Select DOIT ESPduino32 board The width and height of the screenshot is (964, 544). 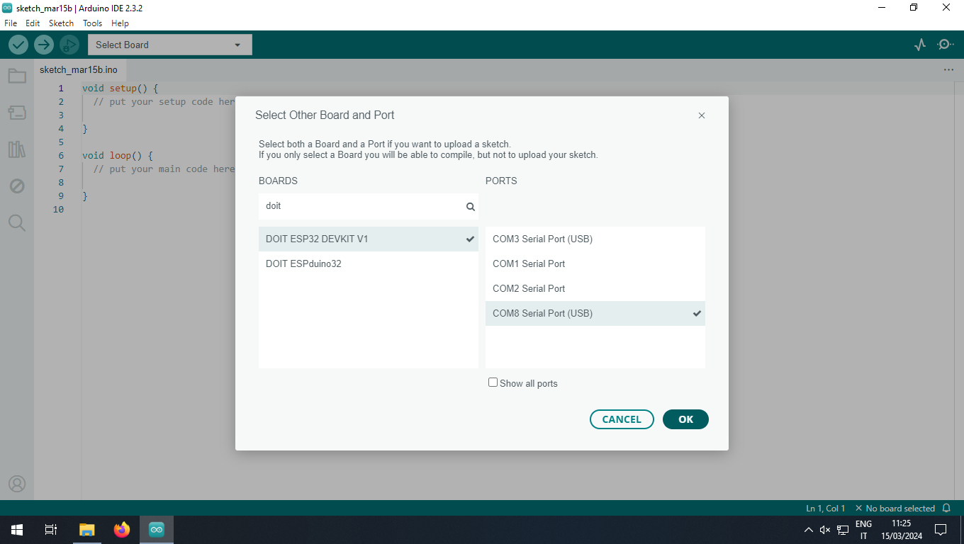tap(369, 263)
